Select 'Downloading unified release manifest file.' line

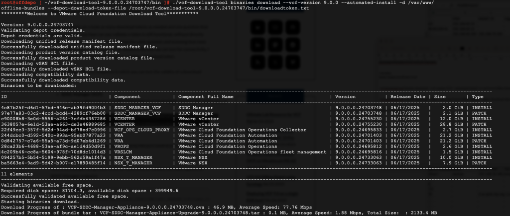tap(61, 41)
